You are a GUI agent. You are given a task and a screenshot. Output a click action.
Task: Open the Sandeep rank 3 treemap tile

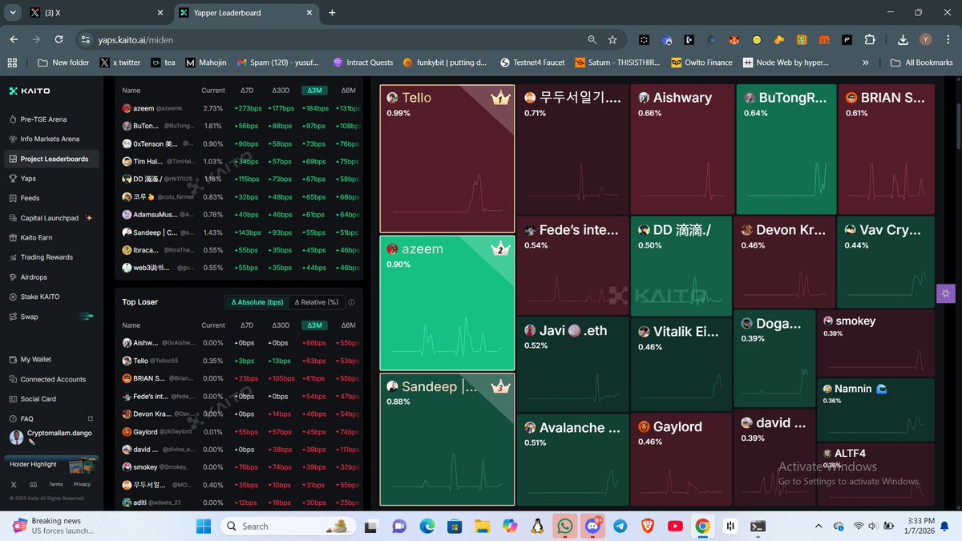(447, 439)
